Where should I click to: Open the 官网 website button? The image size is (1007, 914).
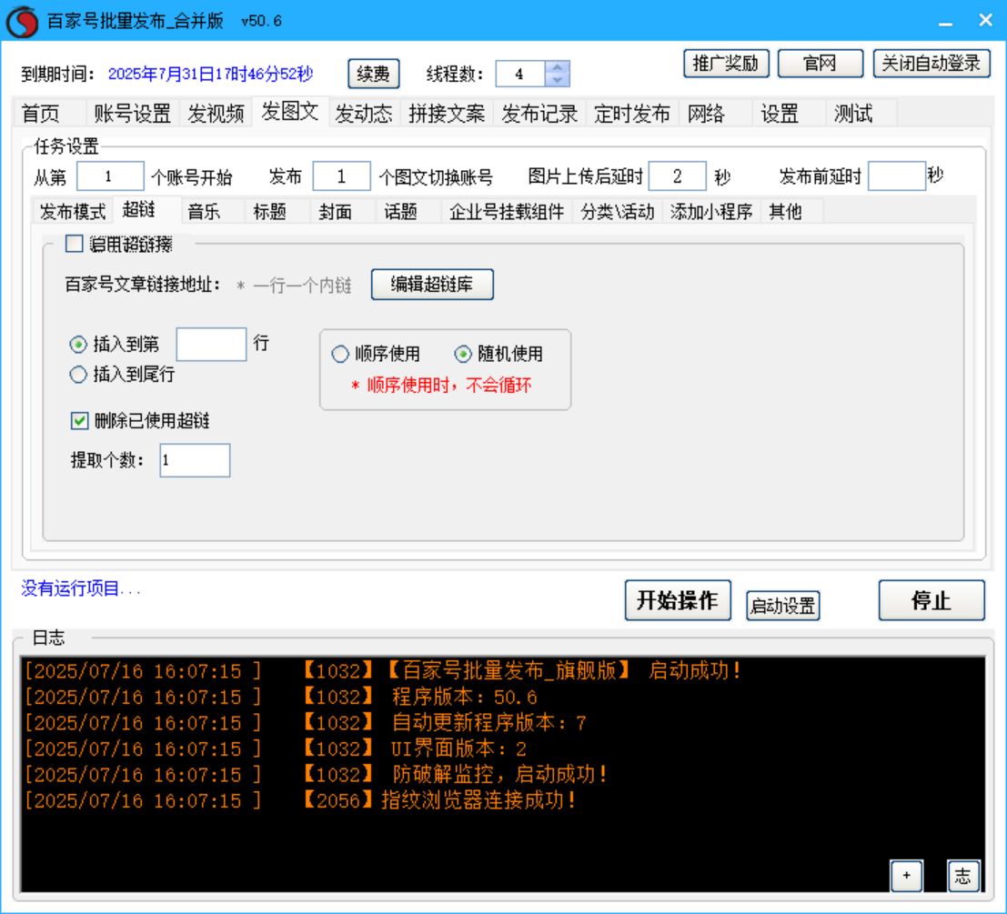(x=821, y=64)
